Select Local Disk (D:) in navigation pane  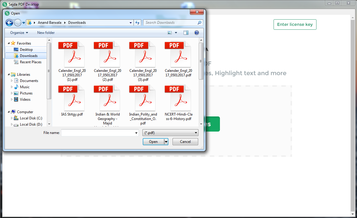pyautogui.click(x=31, y=124)
